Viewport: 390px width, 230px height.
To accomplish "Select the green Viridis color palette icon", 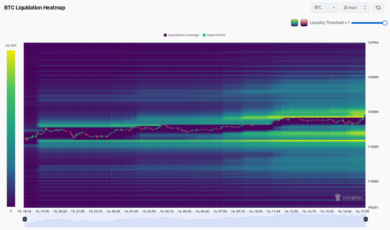I will click(294, 23).
